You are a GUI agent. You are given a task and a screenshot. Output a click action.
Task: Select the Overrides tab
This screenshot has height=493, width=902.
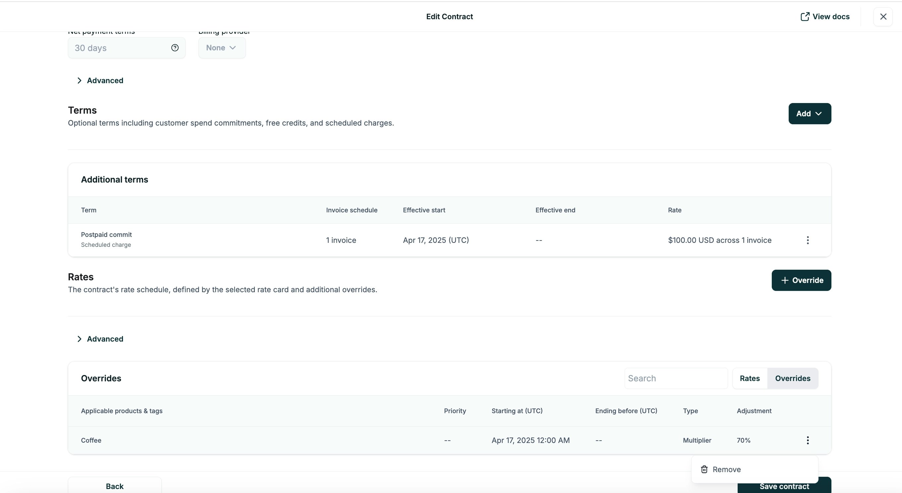point(793,378)
